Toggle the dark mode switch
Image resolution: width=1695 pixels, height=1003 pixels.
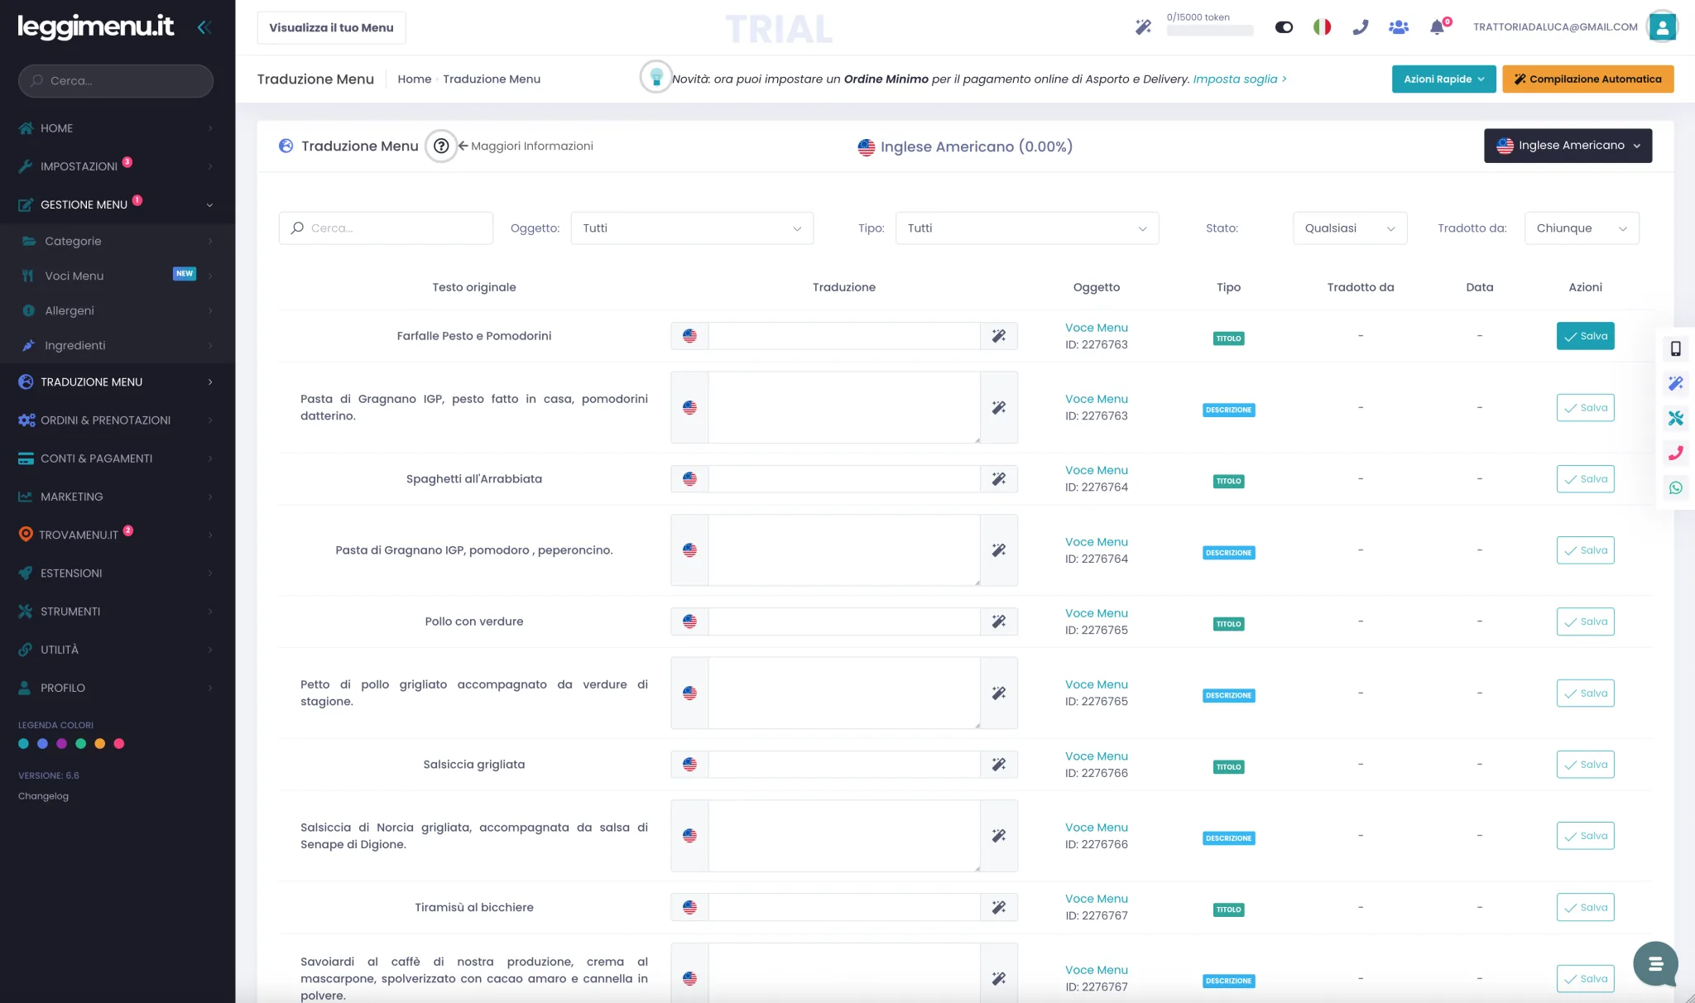(x=1284, y=27)
